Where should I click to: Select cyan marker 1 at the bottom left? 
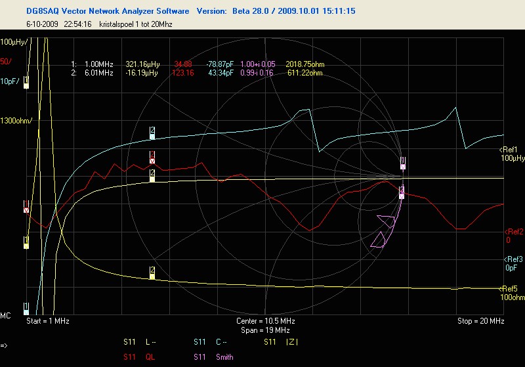pyautogui.click(x=26, y=309)
